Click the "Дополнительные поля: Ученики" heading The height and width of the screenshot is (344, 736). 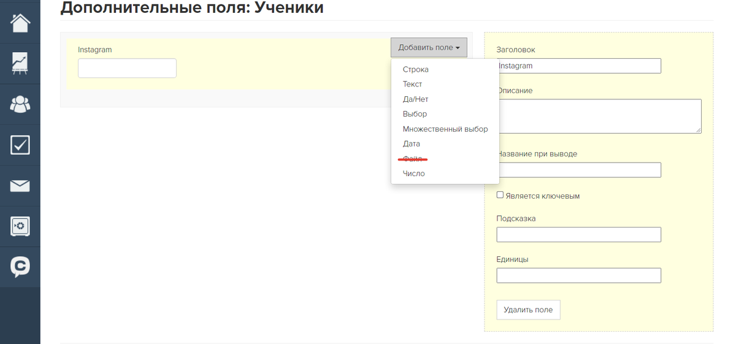pyautogui.click(x=192, y=8)
